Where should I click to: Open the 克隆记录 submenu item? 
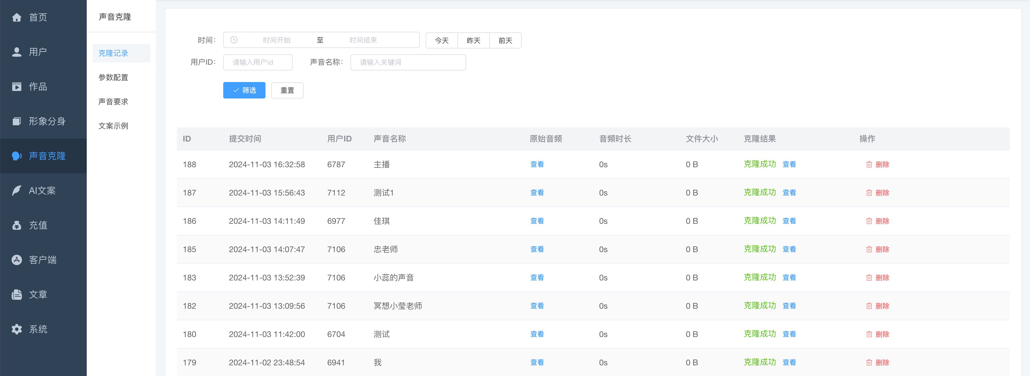121,53
